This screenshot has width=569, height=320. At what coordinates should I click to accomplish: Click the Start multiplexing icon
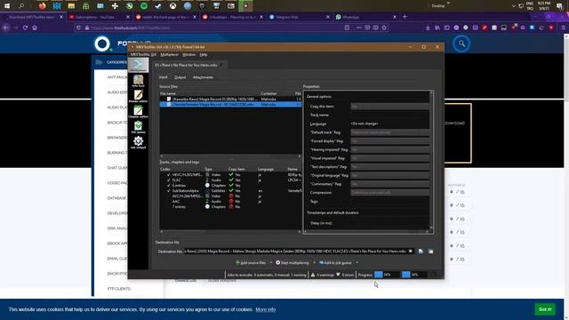[x=277, y=262]
